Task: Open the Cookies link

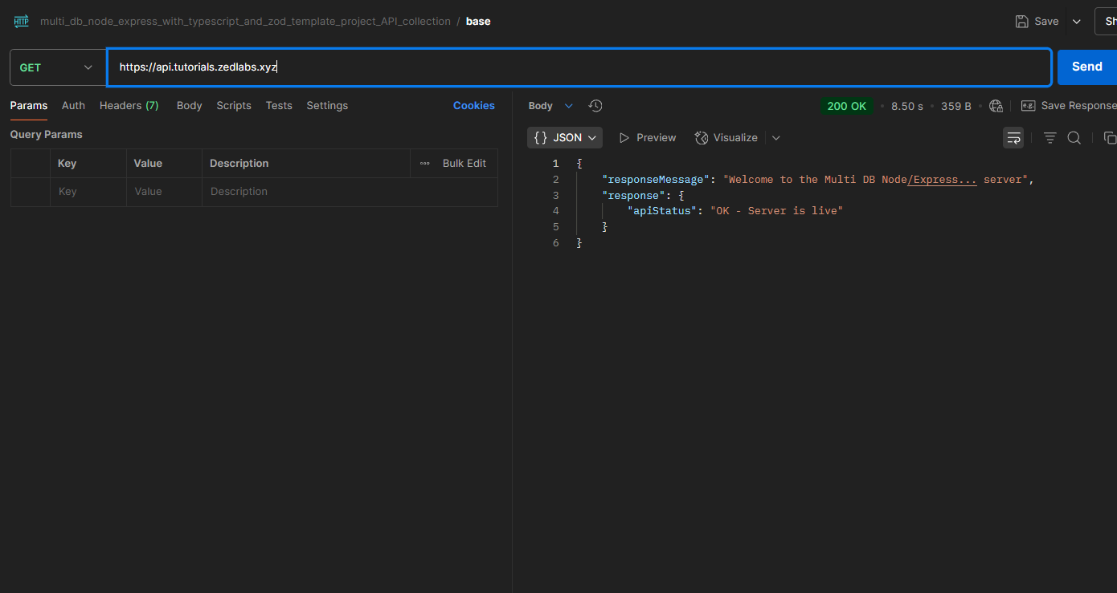Action: click(x=473, y=106)
